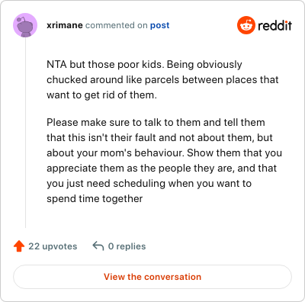Image resolution: width=305 pixels, height=302 pixels.
Task: Upvote the comment with the orange arrow
Action: [19, 246]
